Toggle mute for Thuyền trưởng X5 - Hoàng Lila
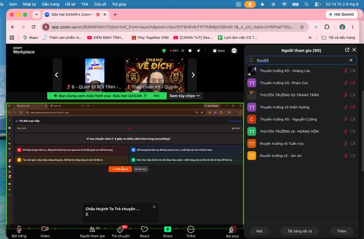The image size is (364, 239). click(x=346, y=71)
